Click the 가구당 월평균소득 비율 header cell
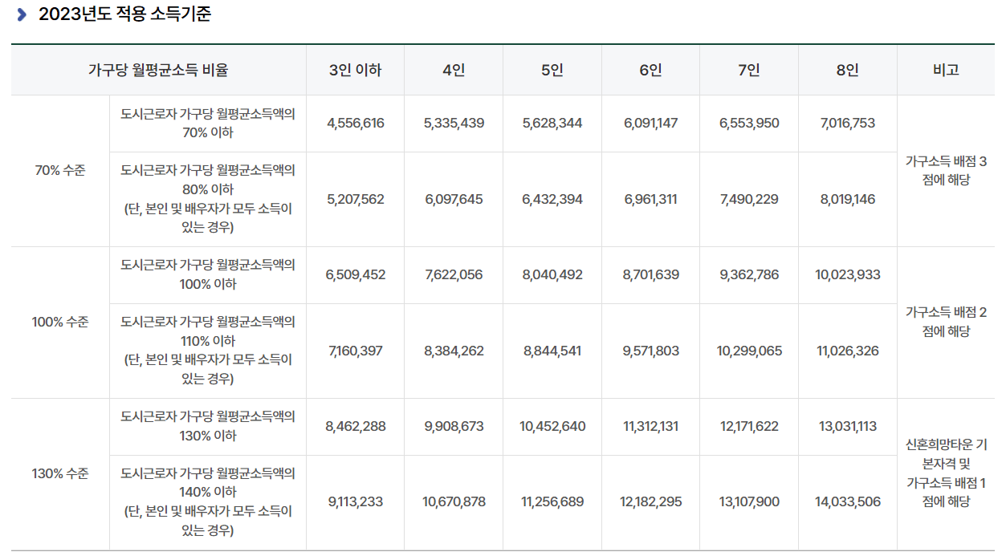 click(x=157, y=70)
